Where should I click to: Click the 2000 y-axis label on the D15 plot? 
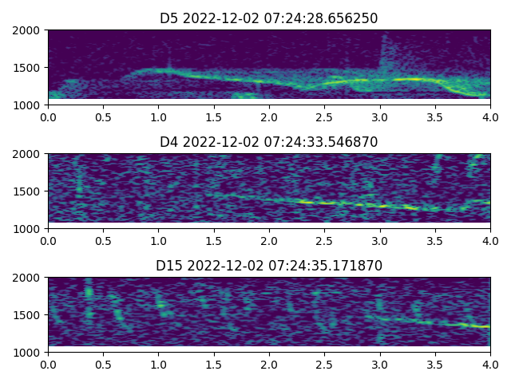point(30,278)
